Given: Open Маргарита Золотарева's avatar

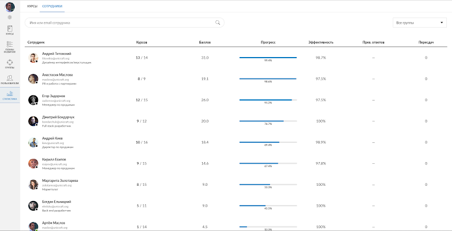Looking at the screenshot, I should (x=33, y=185).
